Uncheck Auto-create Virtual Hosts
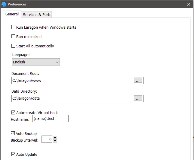Viewport: 194px width, 160px height. (x=13, y=113)
